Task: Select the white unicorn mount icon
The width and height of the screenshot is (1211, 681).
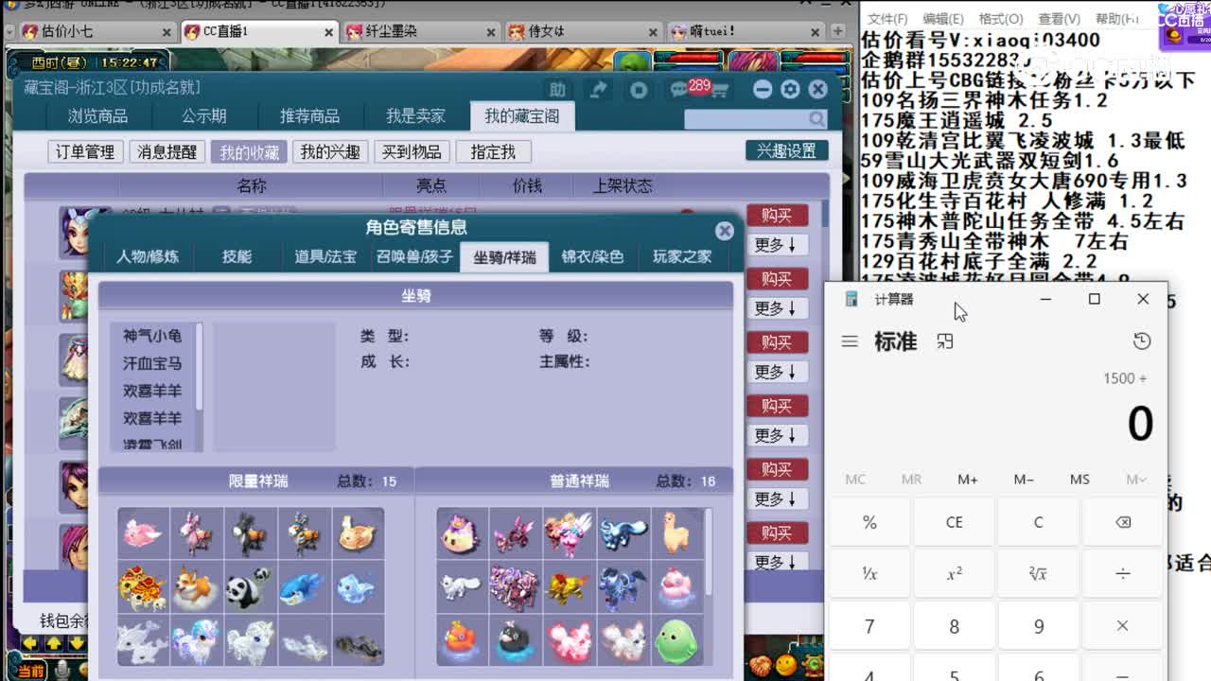Action: click(x=197, y=641)
